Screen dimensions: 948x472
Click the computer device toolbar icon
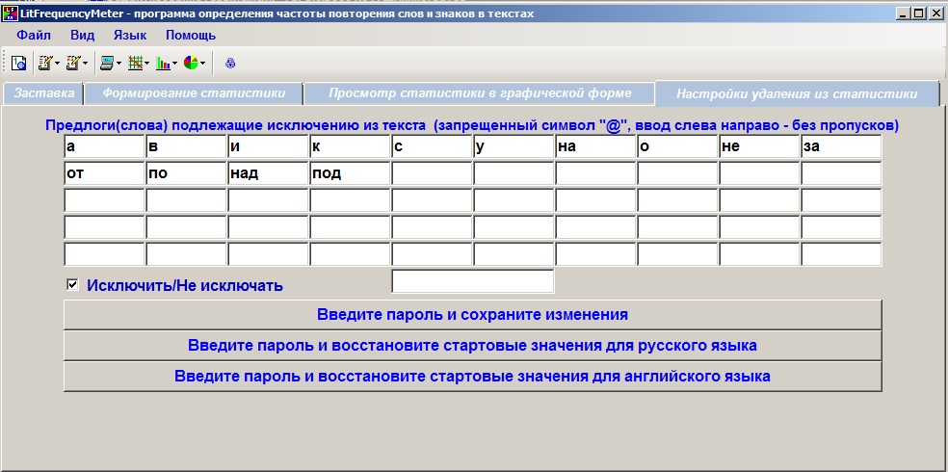tap(107, 63)
